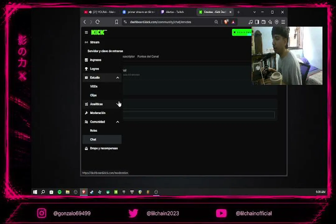Open the Moderación section
The image size is (336, 224).
pos(98,113)
